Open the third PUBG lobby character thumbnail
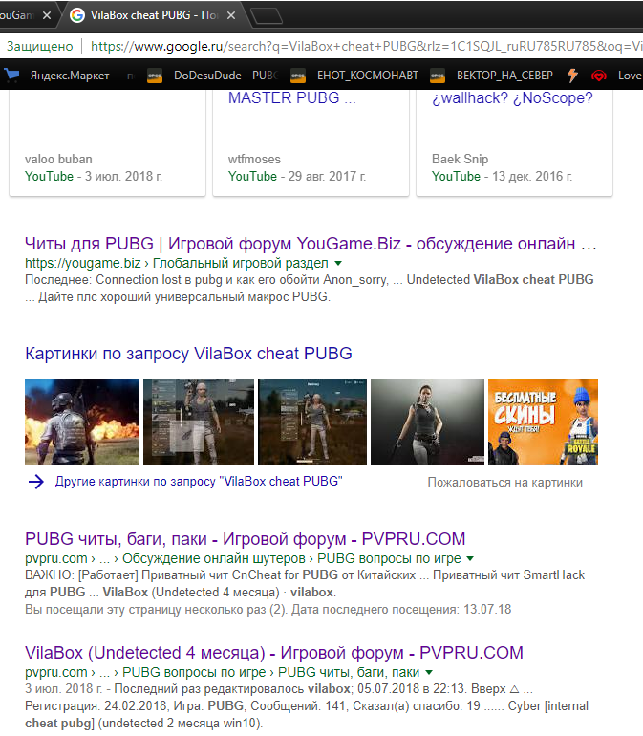Screen dimensions: 643x736 pos(312,422)
